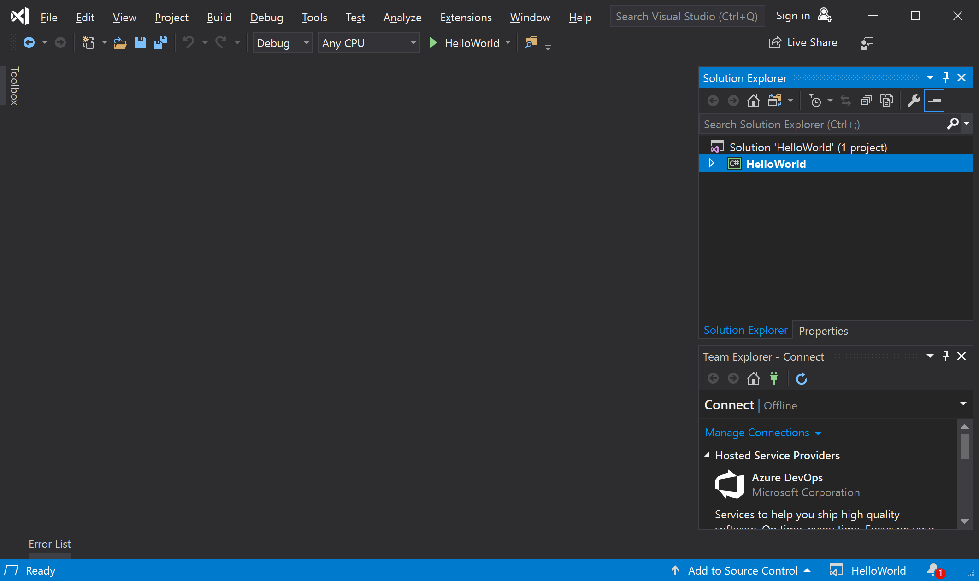Click the Solution Explorer home navigation icon

tap(754, 101)
